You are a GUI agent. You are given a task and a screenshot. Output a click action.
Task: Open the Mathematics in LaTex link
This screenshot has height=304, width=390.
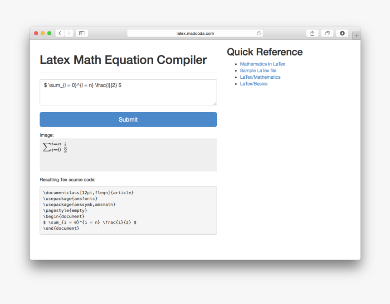[x=263, y=64]
